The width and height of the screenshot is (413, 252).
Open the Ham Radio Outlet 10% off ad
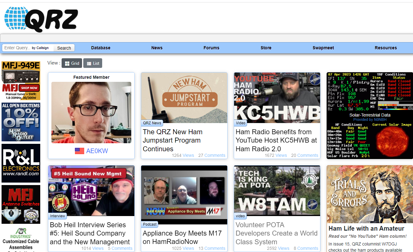tap(21, 122)
